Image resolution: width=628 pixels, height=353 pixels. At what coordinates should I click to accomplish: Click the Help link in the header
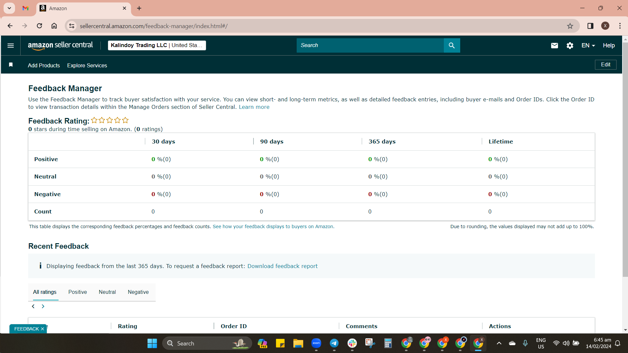[609, 45]
